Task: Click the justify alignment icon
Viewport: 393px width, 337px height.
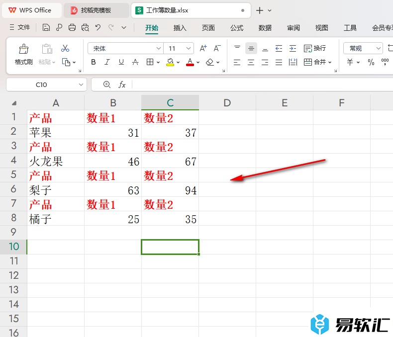Action: (279, 62)
